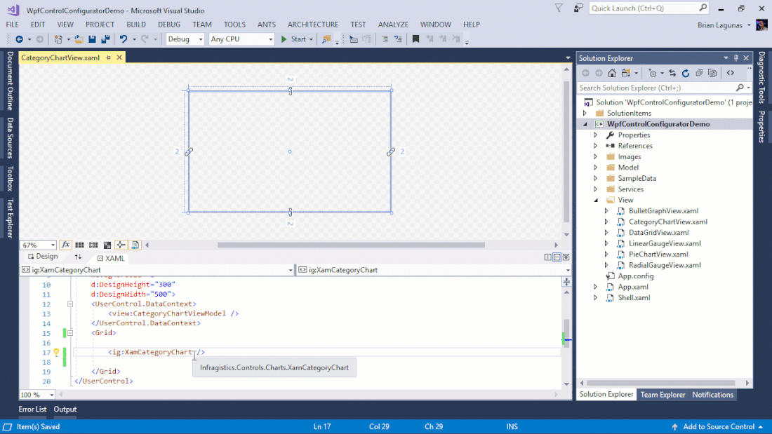This screenshot has height=434, width=772.
Task: Collapse the View folder
Action: 596,201
